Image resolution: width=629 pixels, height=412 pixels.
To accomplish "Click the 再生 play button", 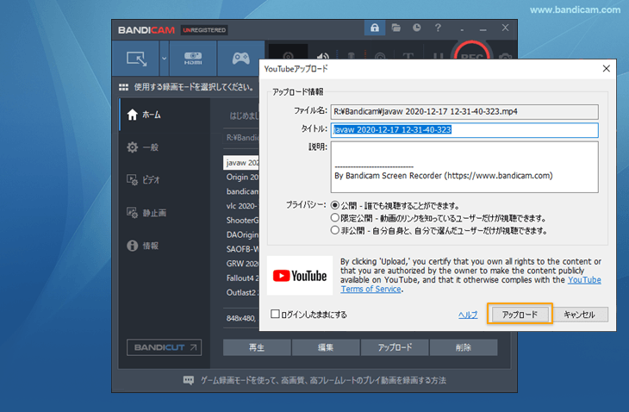I will (257, 347).
